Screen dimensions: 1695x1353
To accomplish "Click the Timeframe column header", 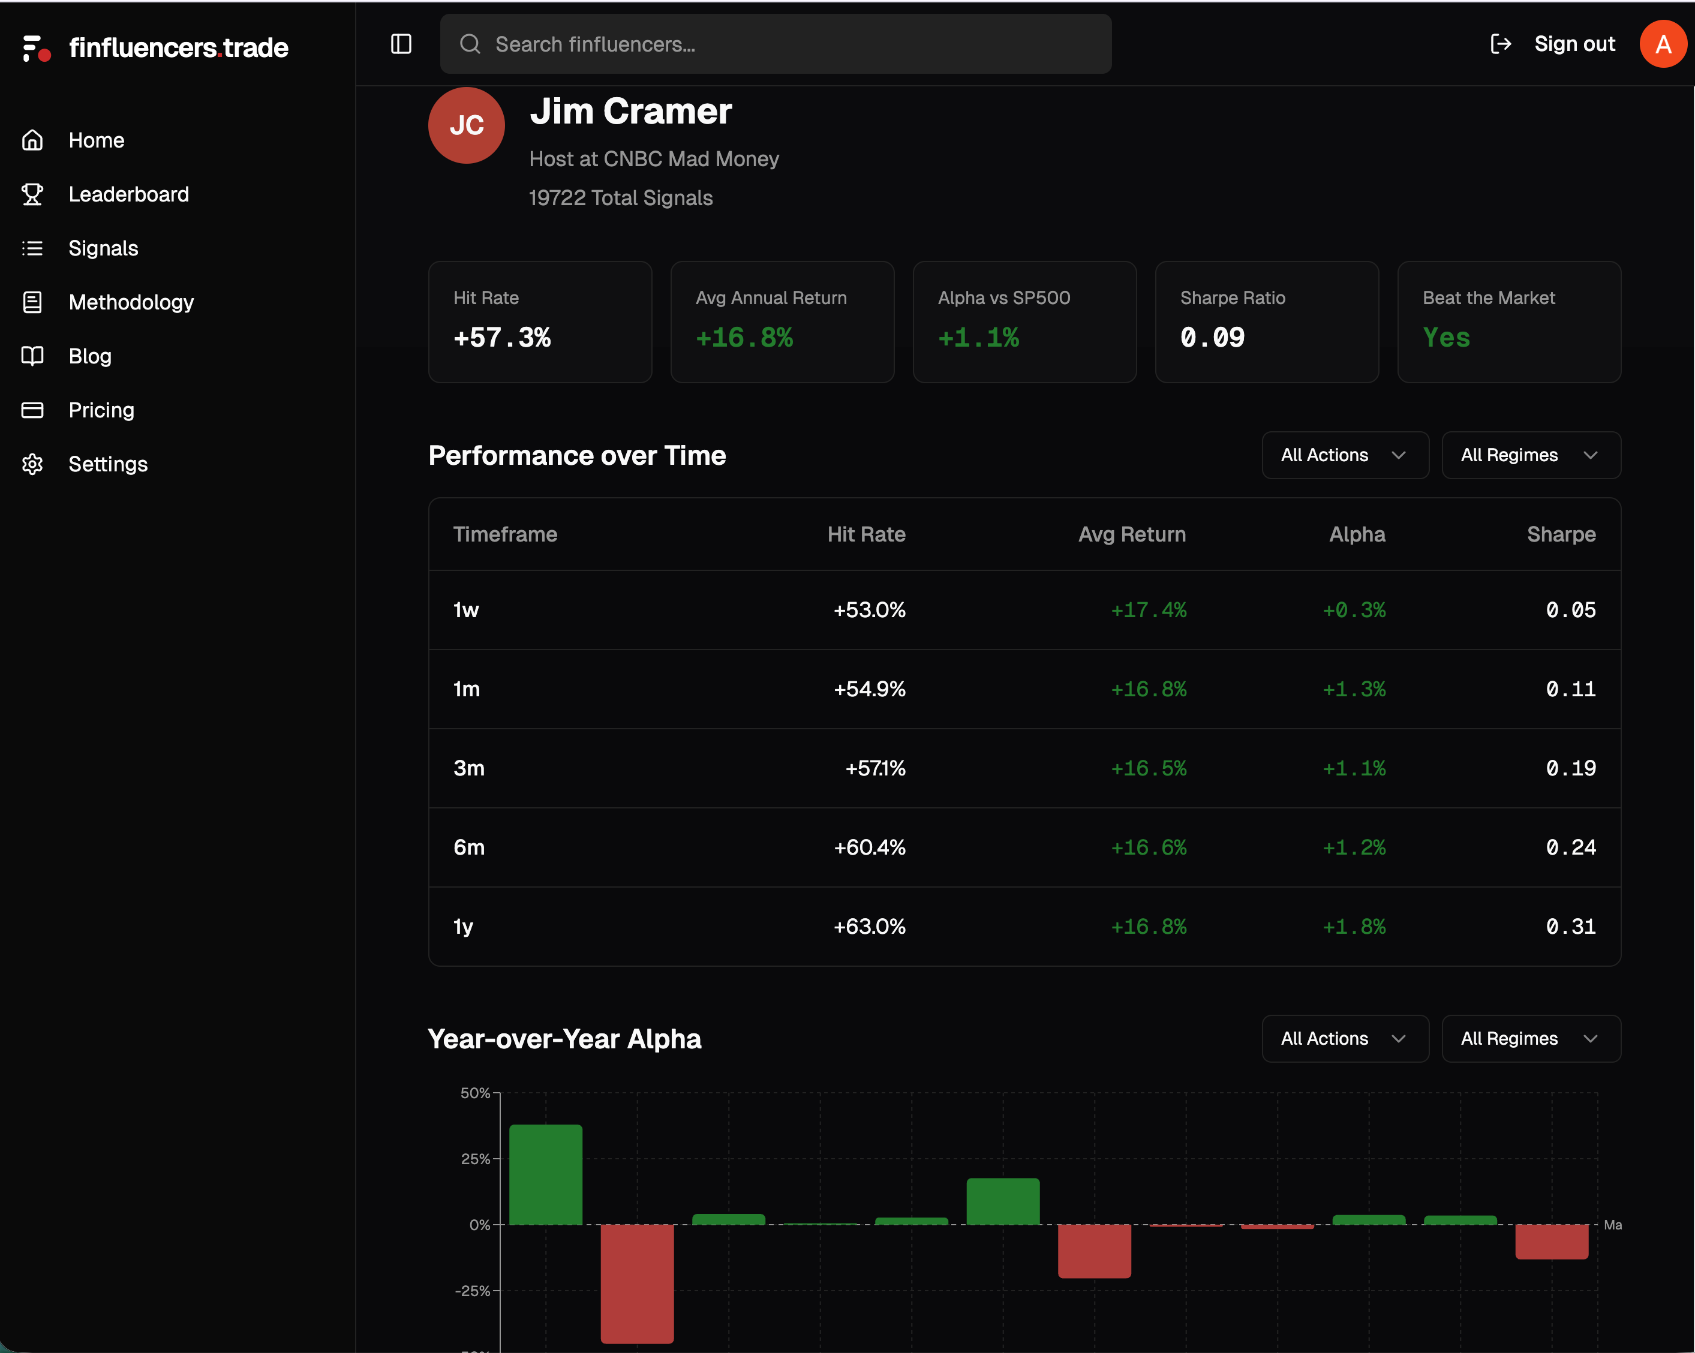I will coord(505,534).
